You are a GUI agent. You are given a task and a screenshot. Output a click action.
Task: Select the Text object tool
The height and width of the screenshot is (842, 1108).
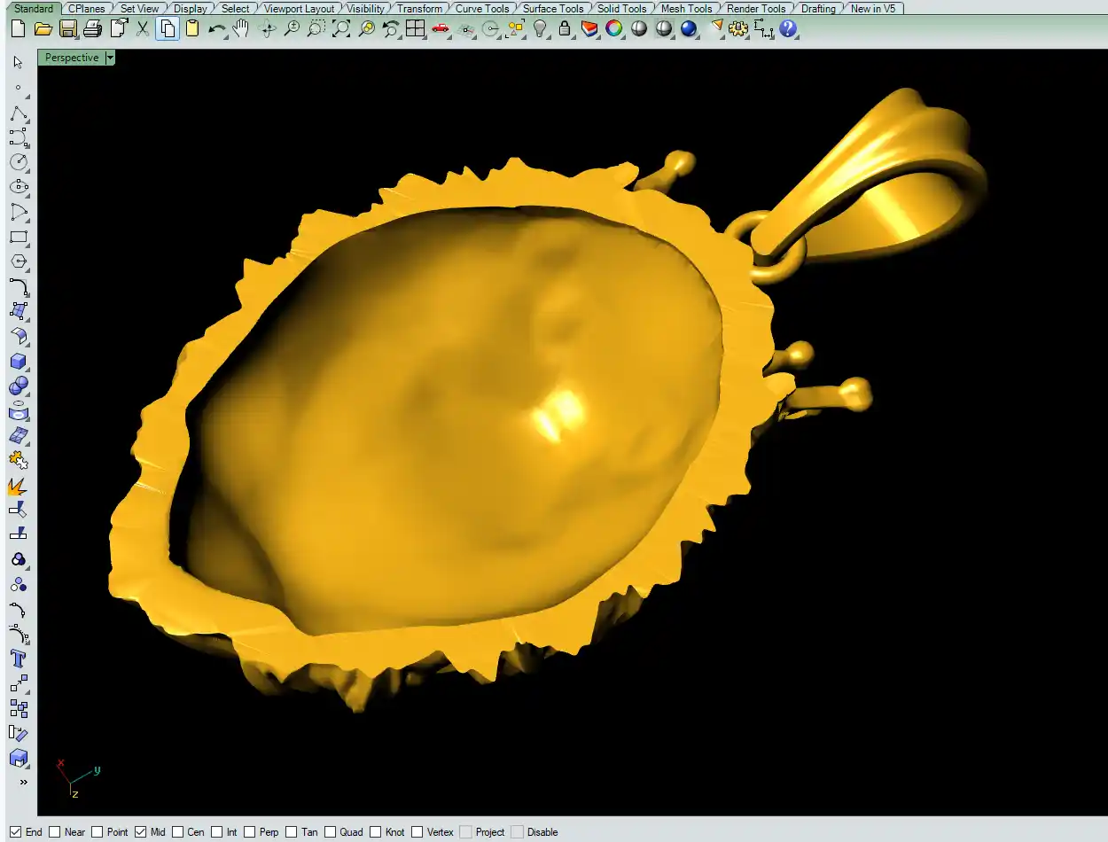[18, 659]
